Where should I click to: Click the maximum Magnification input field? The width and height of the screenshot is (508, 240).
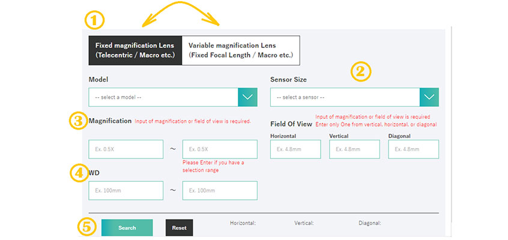(x=220, y=149)
